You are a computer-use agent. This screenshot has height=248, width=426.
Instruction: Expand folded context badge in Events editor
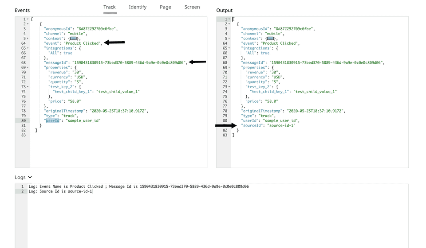point(74,39)
